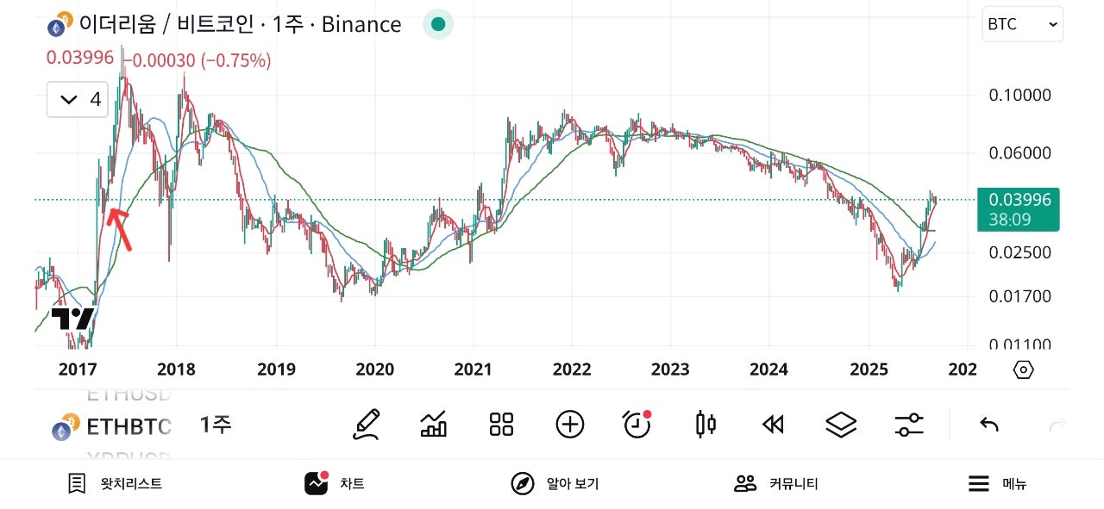Open the candlestick chart type icon
Viewport: 1104px width, 509px height.
pos(706,424)
